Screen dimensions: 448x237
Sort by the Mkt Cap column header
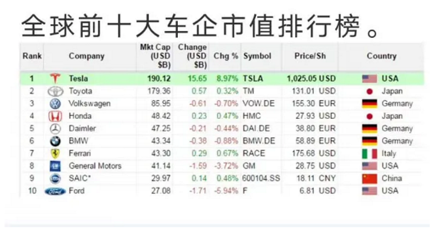coord(156,56)
